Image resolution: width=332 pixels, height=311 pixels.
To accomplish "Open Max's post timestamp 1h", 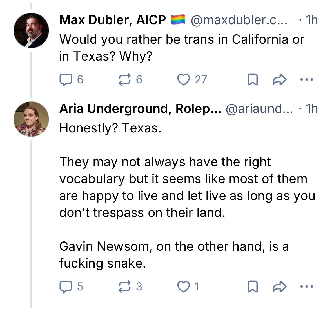I will click(312, 20).
